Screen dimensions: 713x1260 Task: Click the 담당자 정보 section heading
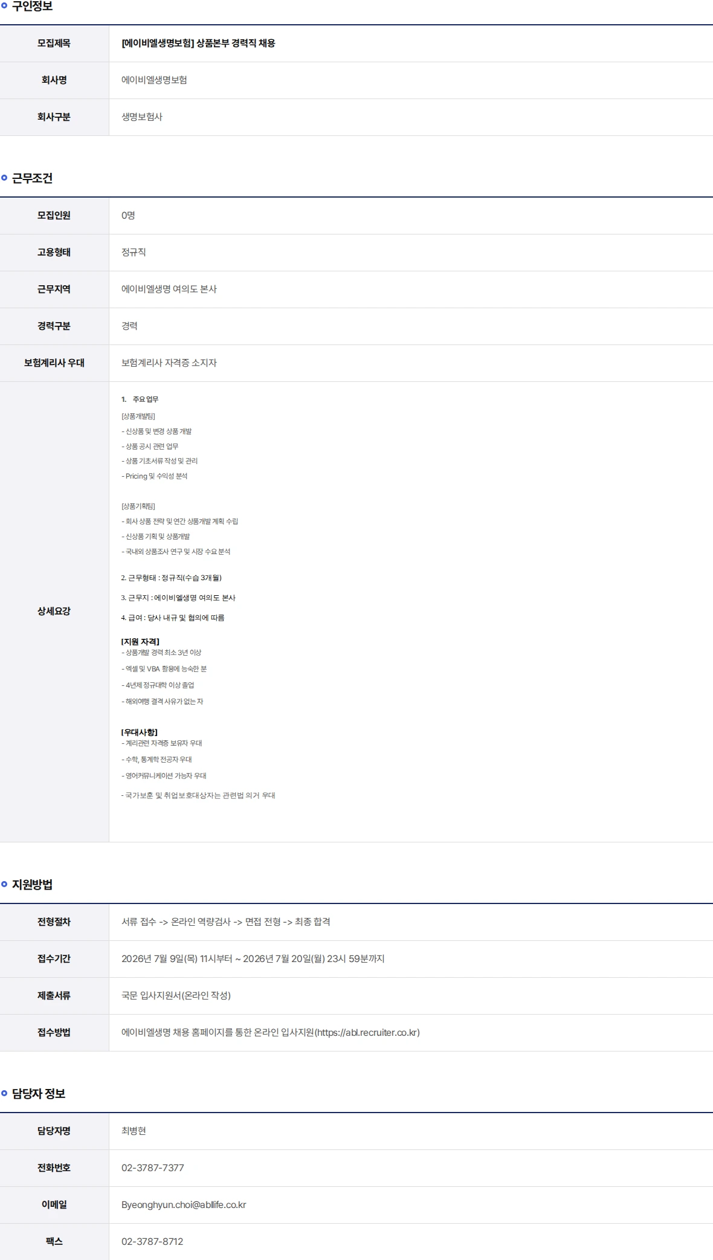click(x=39, y=1094)
